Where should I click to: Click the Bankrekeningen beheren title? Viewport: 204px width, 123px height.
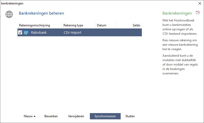point(41,13)
